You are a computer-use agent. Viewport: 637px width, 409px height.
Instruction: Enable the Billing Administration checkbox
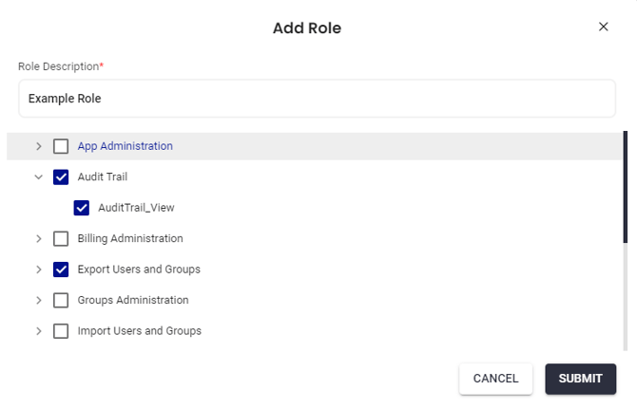point(62,238)
